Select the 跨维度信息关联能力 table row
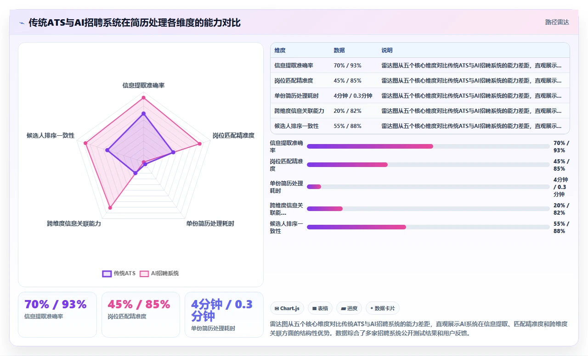 420,111
